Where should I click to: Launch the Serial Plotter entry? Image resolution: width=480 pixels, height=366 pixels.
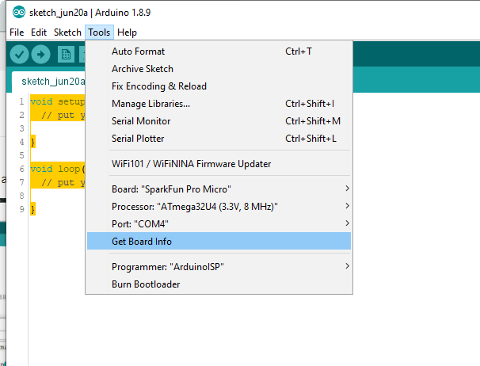219,139
